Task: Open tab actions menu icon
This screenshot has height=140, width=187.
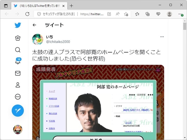Action: tap(6, 6)
